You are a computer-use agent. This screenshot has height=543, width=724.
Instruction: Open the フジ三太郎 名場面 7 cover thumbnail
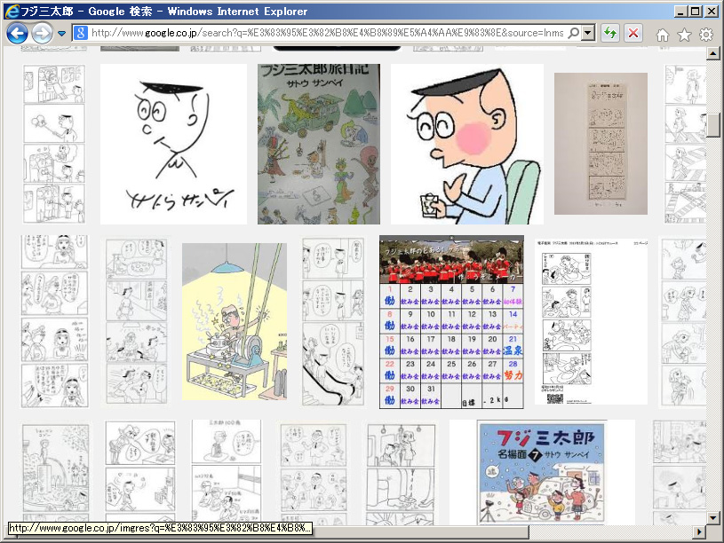pyautogui.click(x=542, y=472)
